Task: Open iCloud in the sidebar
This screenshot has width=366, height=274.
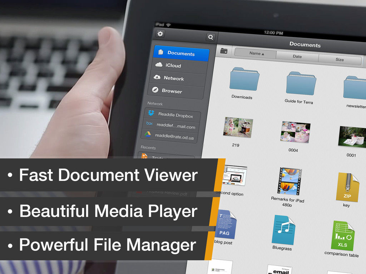Action: pyautogui.click(x=179, y=66)
